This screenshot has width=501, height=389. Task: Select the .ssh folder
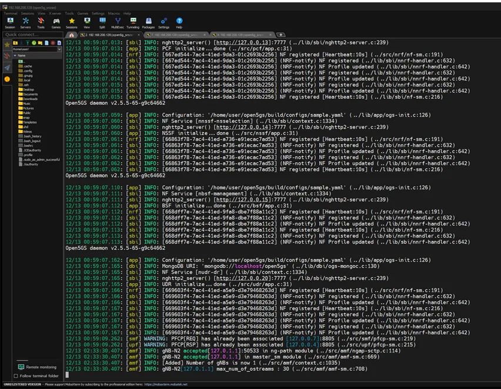point(24,85)
